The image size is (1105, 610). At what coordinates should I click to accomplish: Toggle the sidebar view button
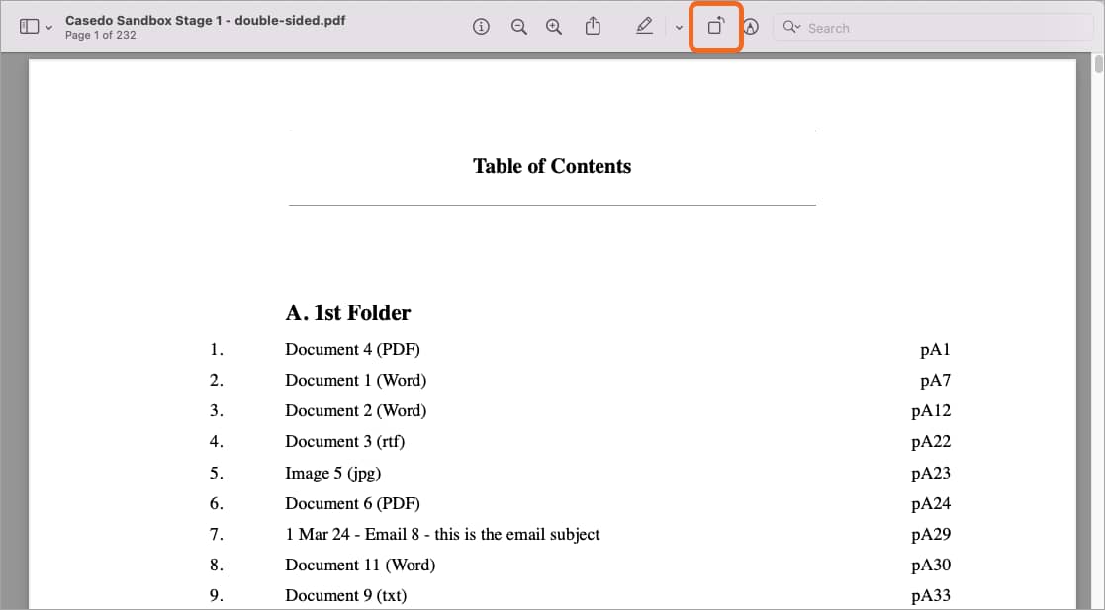(29, 27)
